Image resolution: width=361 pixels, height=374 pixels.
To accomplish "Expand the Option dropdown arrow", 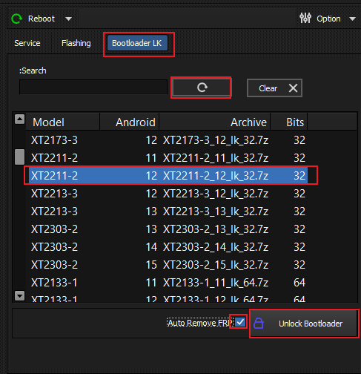I will point(352,19).
